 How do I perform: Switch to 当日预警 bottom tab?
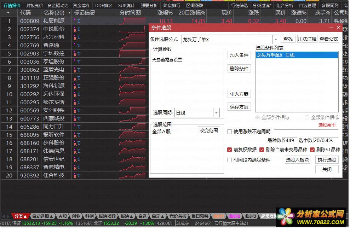200,216
